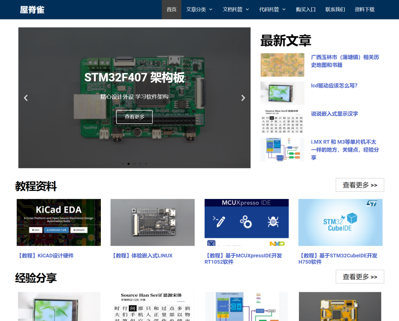Viewport: 399px width, 321px height.
Task: Select the first carousel indicator dot
Action: 123,164
